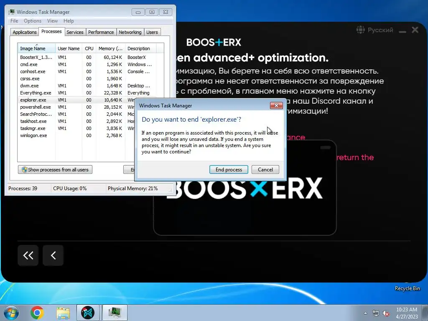
Task: Select taskmgr.exe in process list
Action: click(x=76, y=128)
